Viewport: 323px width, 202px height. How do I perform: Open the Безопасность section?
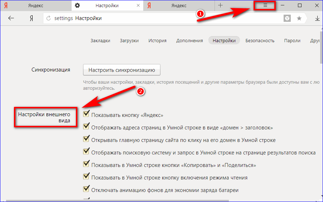[260, 41]
